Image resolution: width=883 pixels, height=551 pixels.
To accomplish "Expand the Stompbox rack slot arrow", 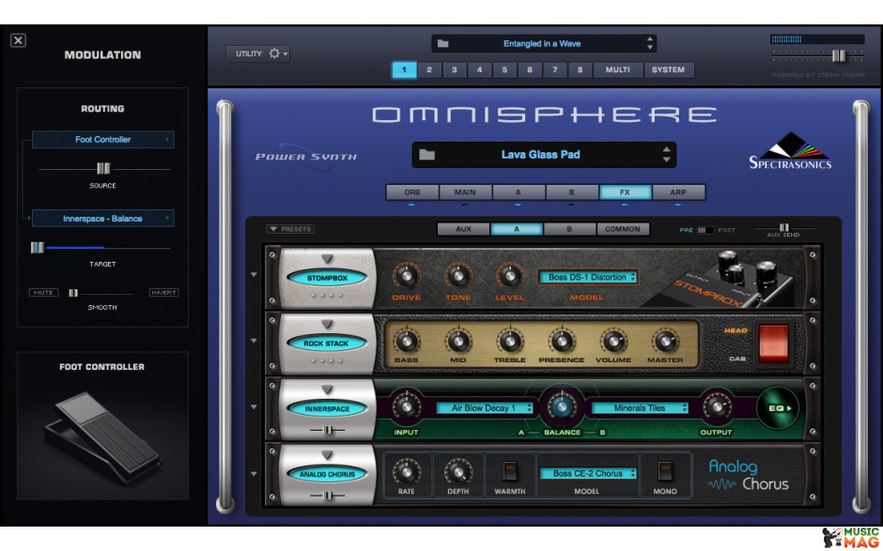I will [x=254, y=275].
